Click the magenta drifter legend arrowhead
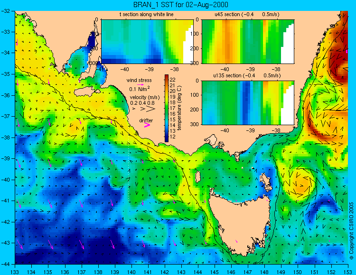The width and height of the screenshot is (356, 275). 147,125
